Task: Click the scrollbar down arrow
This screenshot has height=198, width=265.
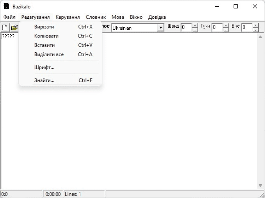Action: point(260,186)
